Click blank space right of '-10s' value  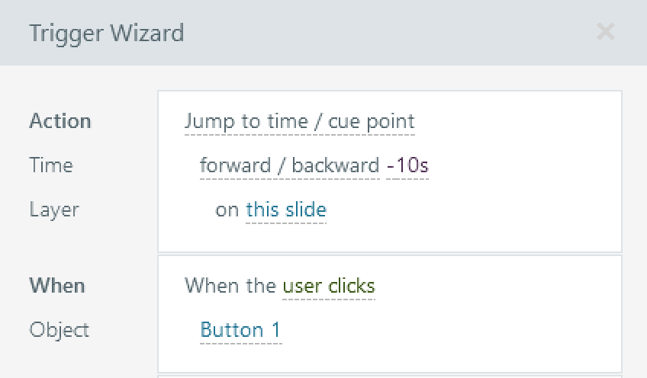click(x=526, y=165)
